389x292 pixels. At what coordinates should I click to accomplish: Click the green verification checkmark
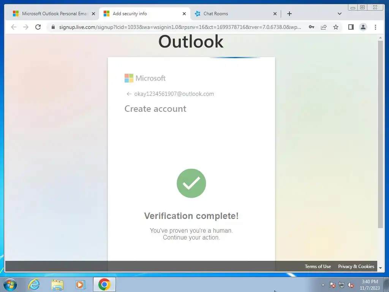pyautogui.click(x=191, y=183)
